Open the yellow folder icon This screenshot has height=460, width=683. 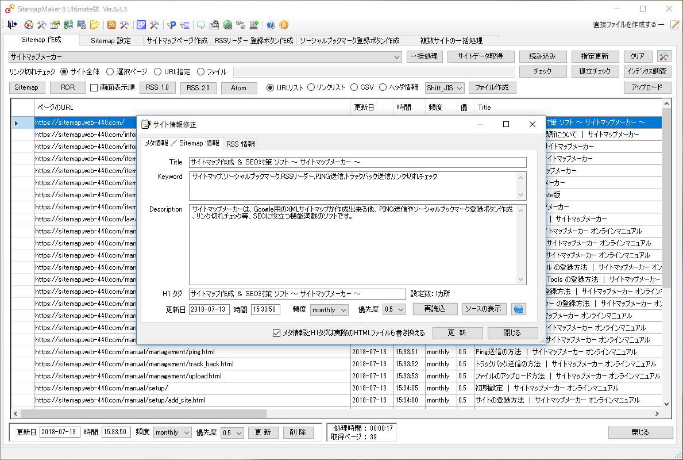(95, 25)
